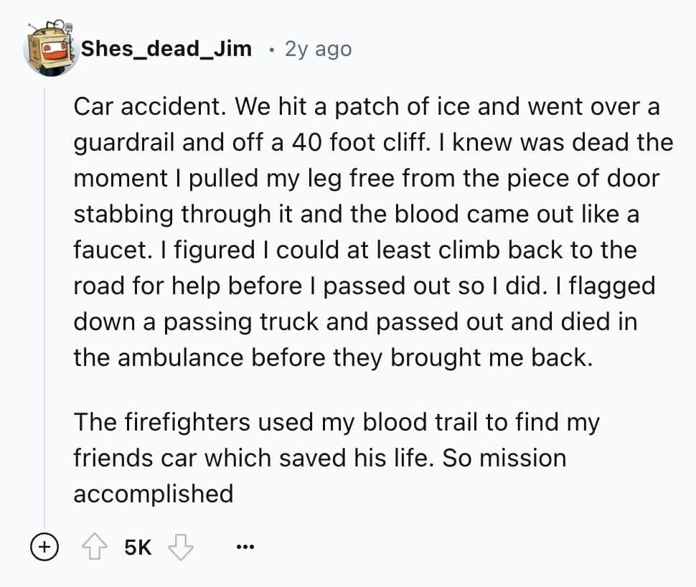Click the phrase "So mission"
This screenshot has height=587, width=696.
click(504, 458)
